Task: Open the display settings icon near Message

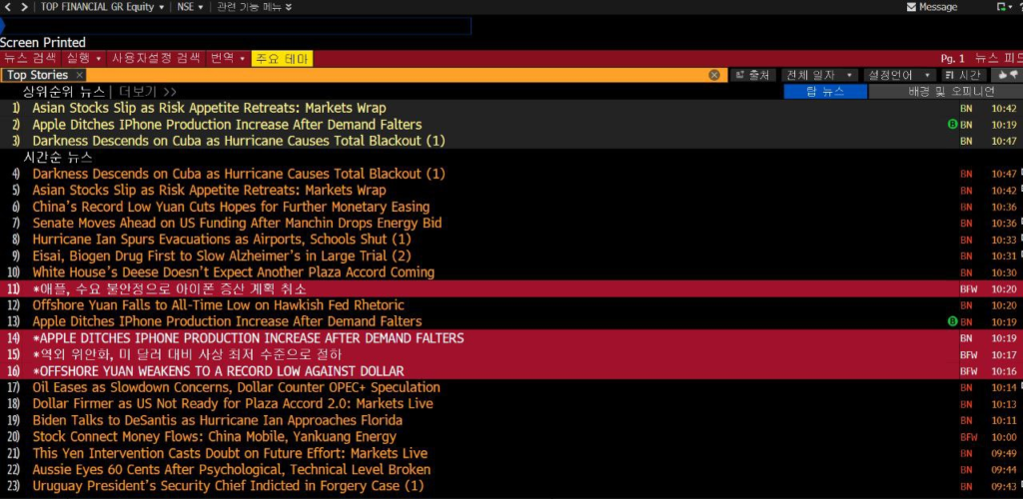Action: [1003, 7]
